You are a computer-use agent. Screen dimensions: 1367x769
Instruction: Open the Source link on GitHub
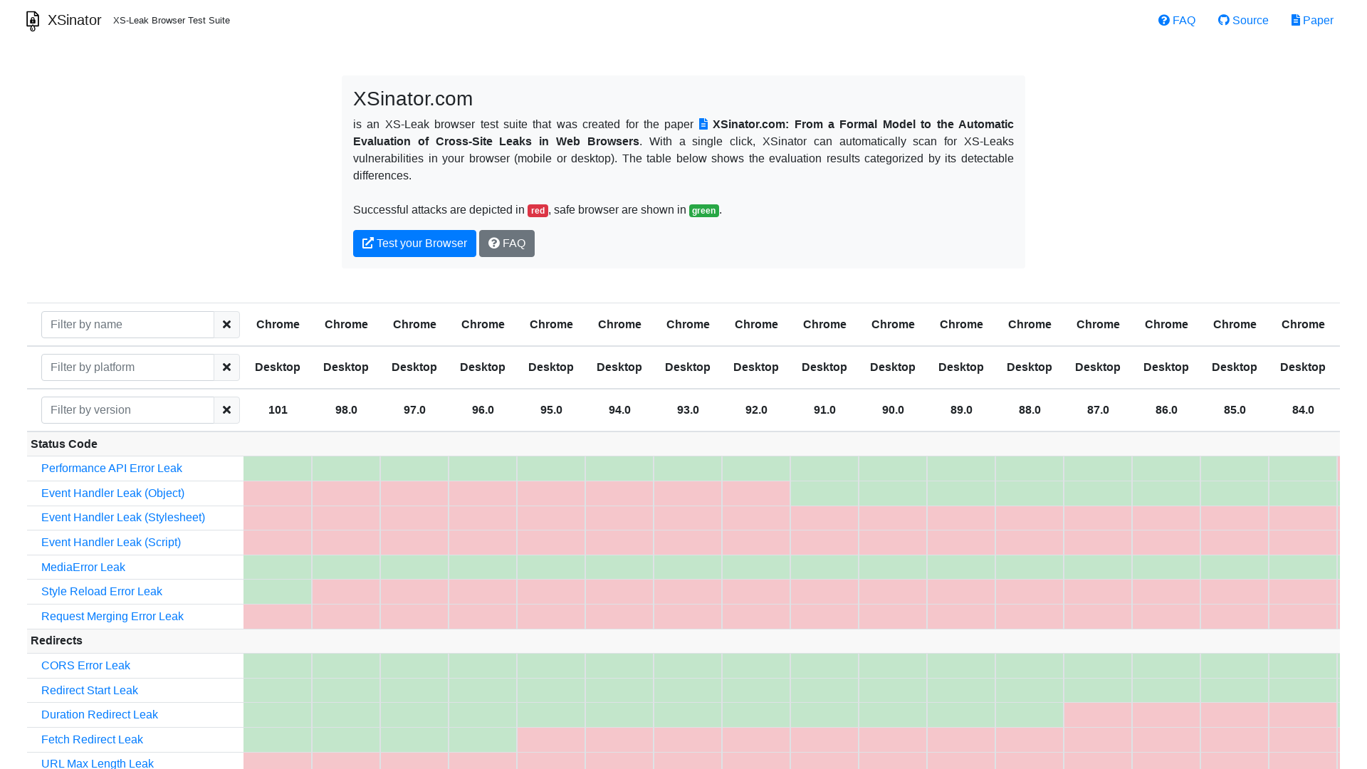pyautogui.click(x=1243, y=20)
